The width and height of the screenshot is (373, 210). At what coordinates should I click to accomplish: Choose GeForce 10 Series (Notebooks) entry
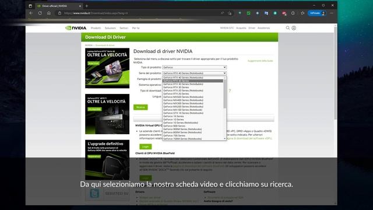coord(193,123)
